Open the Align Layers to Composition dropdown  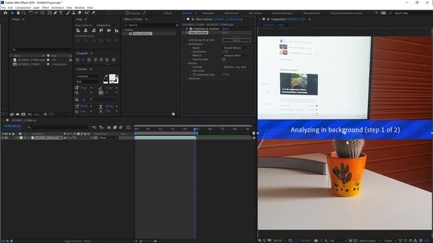108,25
